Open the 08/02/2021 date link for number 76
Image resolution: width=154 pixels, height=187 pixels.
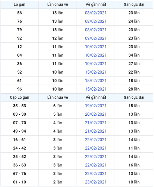tap(96, 21)
